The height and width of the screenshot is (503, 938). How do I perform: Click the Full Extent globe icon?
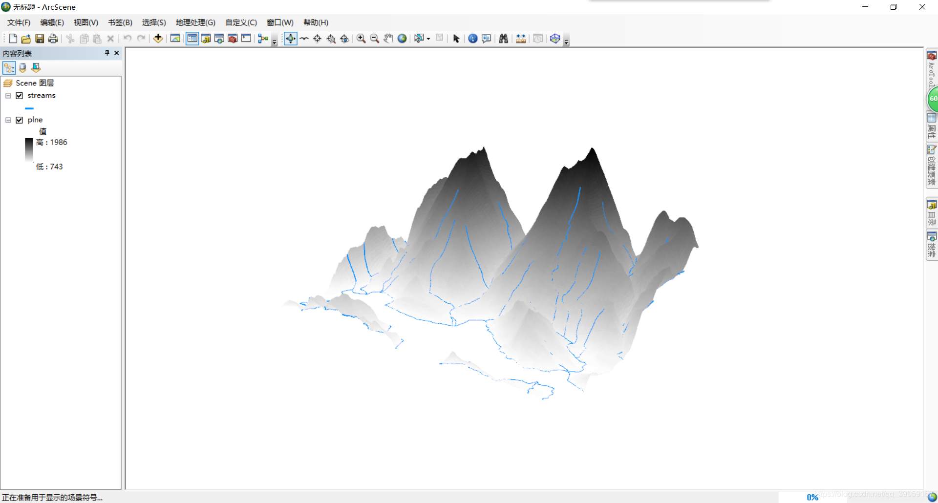402,39
